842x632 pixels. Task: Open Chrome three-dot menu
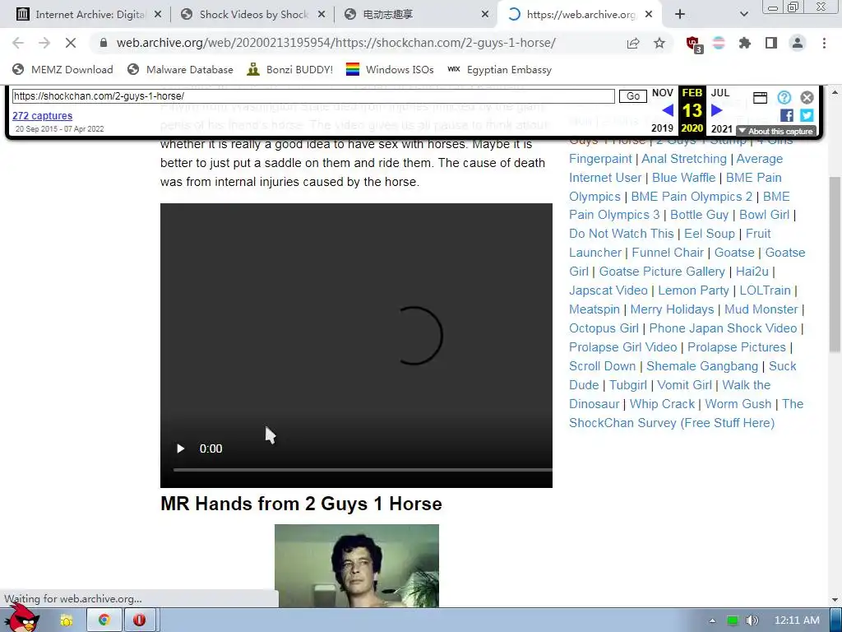[824, 43]
